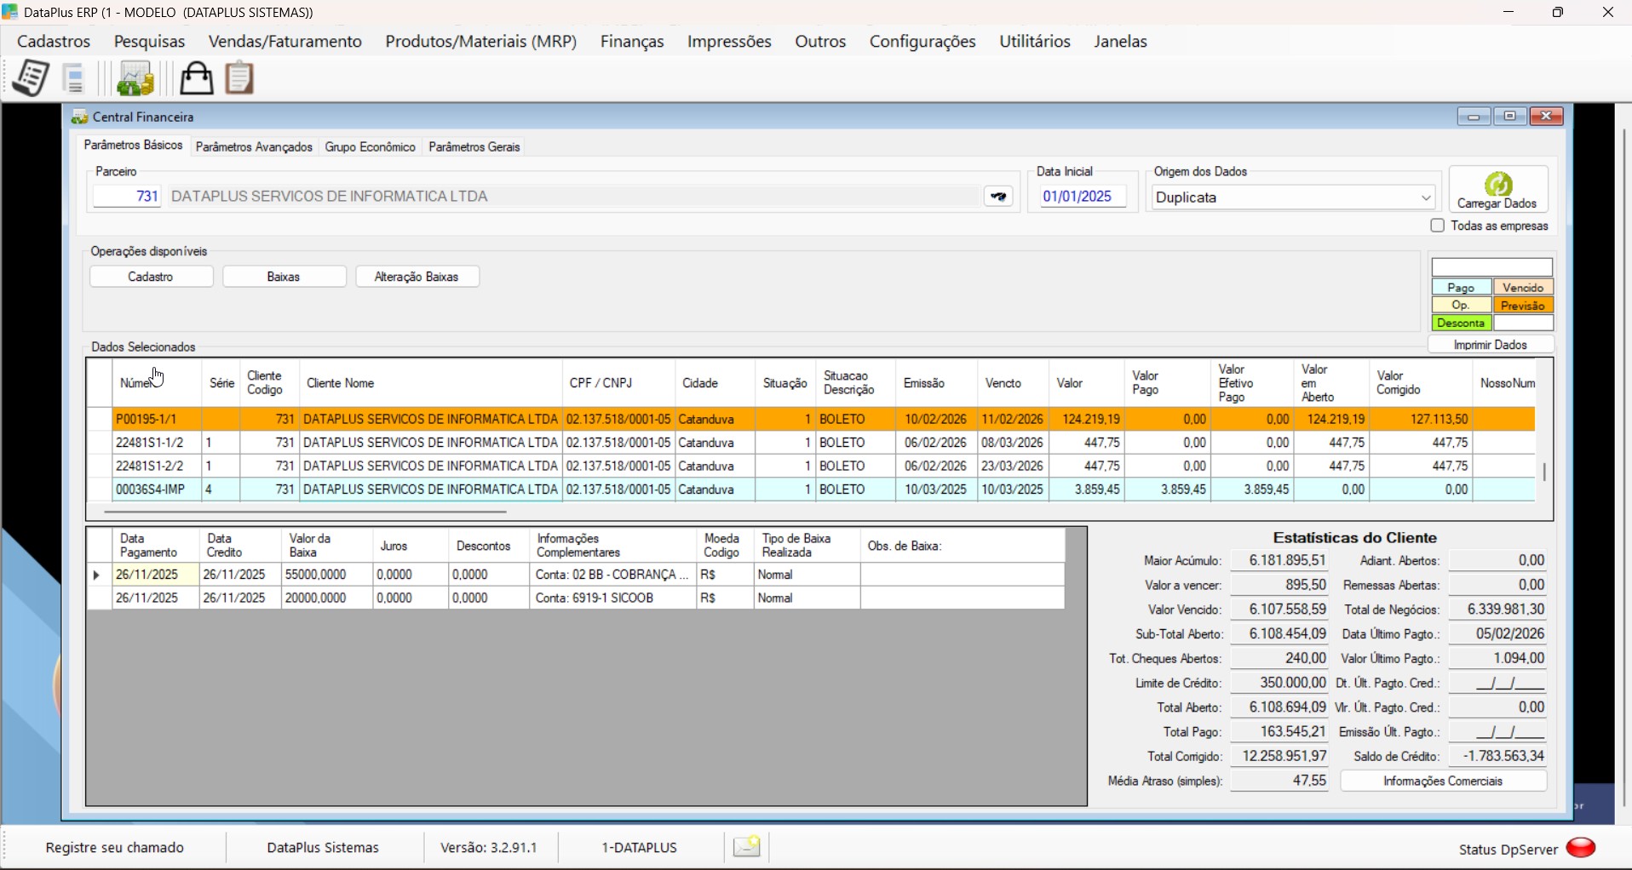1632x870 pixels.
Task: Click the Emissão column header
Action: [937, 383]
